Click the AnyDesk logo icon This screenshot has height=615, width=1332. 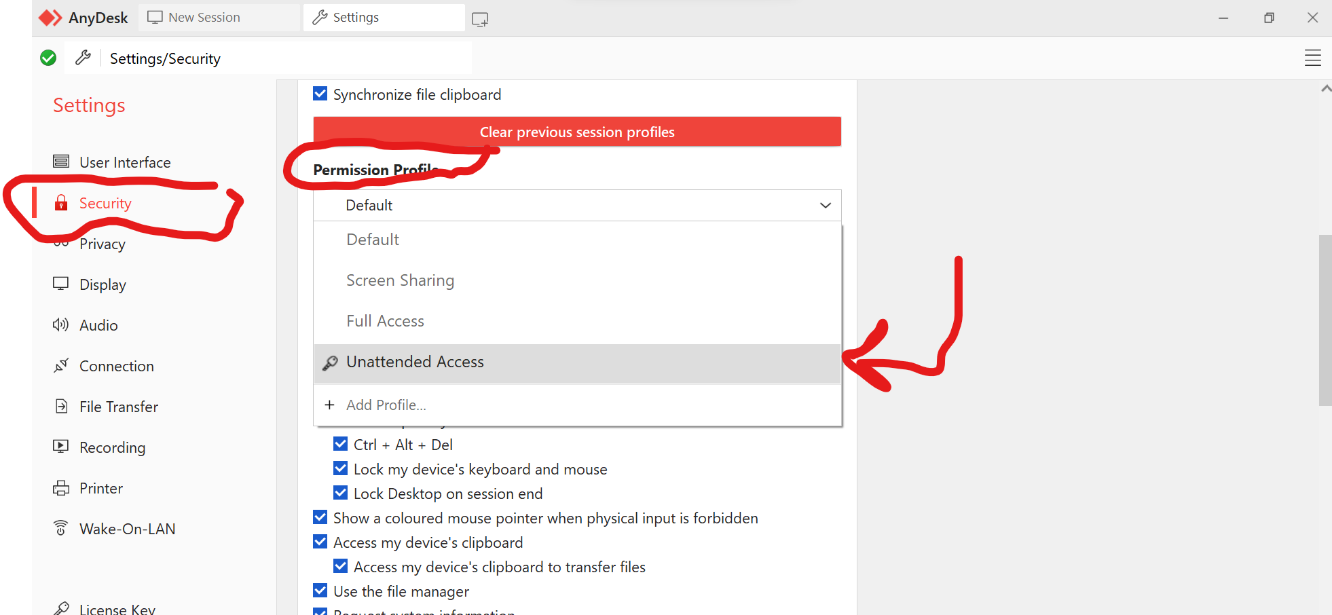pyautogui.click(x=50, y=18)
